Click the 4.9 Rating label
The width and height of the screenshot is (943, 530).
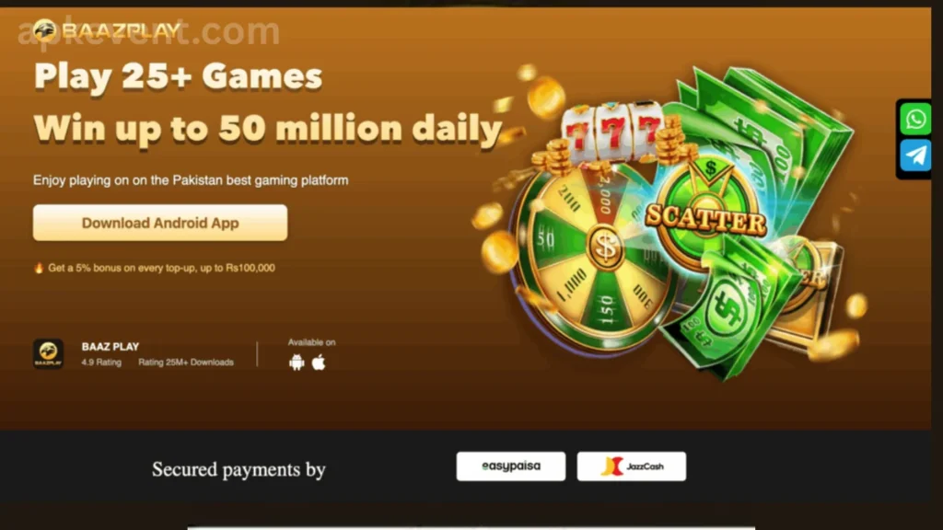pos(101,363)
